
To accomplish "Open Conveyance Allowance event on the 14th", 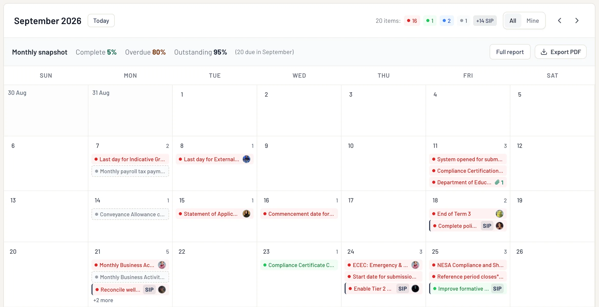I will (130, 214).
